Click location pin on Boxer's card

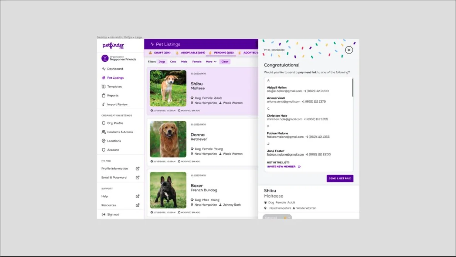point(192,205)
